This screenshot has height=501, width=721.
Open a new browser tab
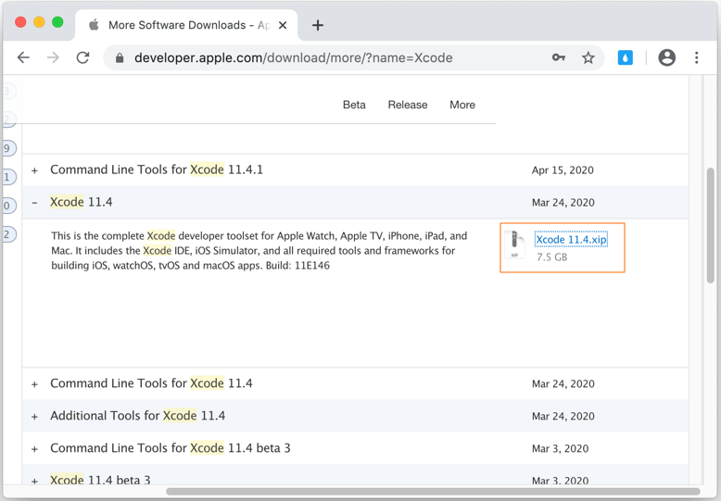pyautogui.click(x=318, y=25)
